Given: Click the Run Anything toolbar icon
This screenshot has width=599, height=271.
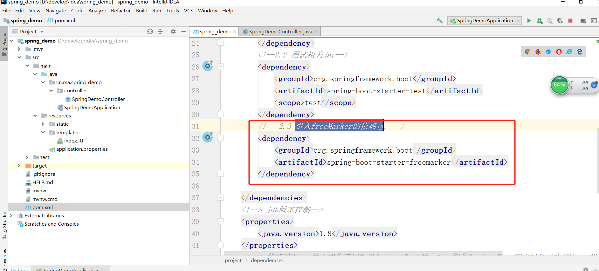Looking at the screenshot, I should click(x=594, y=21).
